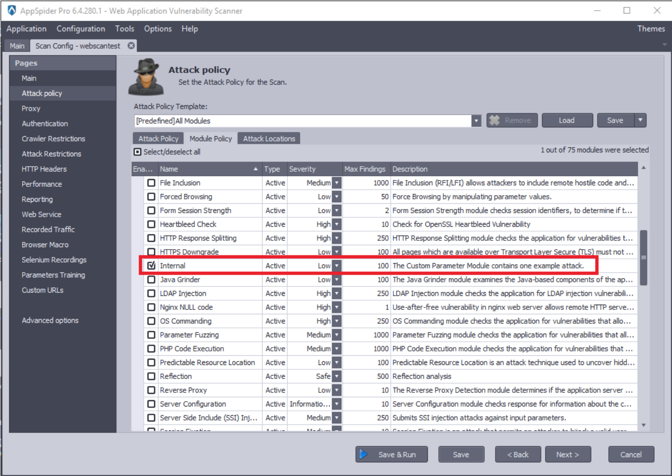
Task: Open the Configuration menu
Action: tap(81, 28)
